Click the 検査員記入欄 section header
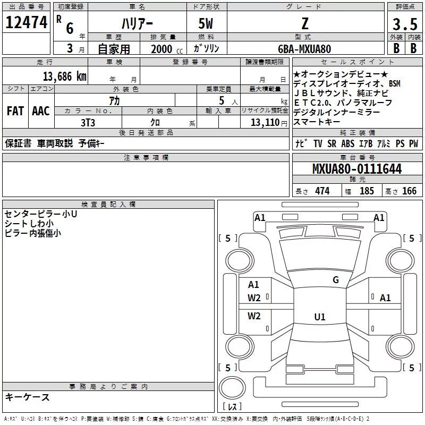Viewport: 425px width, 425px height. [108, 205]
